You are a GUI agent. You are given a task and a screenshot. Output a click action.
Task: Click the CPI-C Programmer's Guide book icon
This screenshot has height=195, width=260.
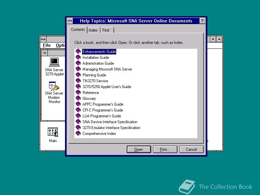point(78,110)
